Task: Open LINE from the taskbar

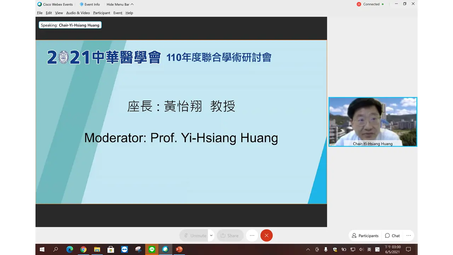Action: (151, 249)
